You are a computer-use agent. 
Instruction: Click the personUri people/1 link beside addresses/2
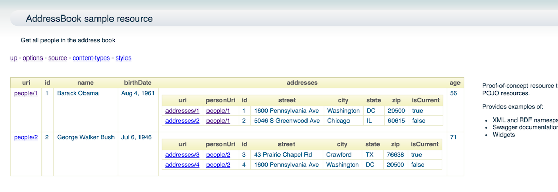click(x=218, y=121)
